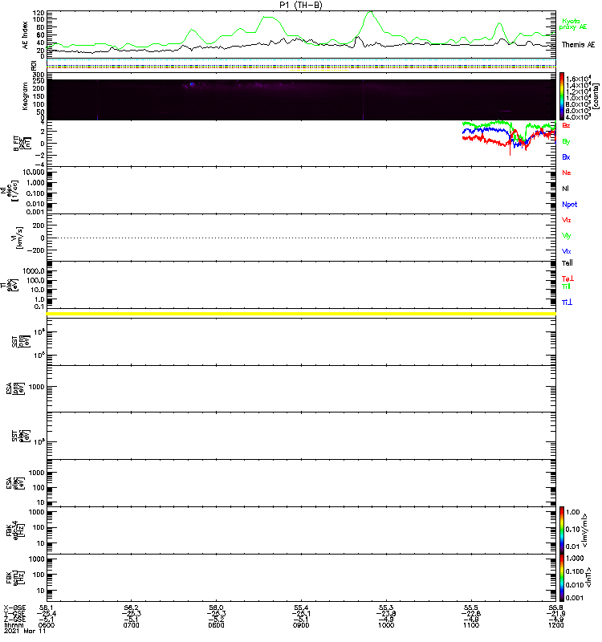
Task: Select the black 'Ni' legend entry
Action: click(x=565, y=189)
